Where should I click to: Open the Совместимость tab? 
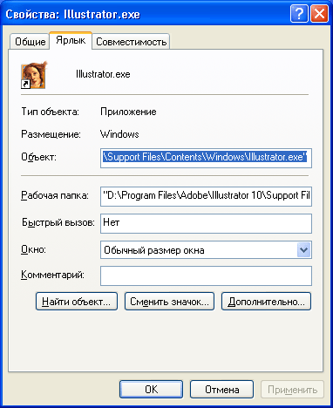[131, 42]
